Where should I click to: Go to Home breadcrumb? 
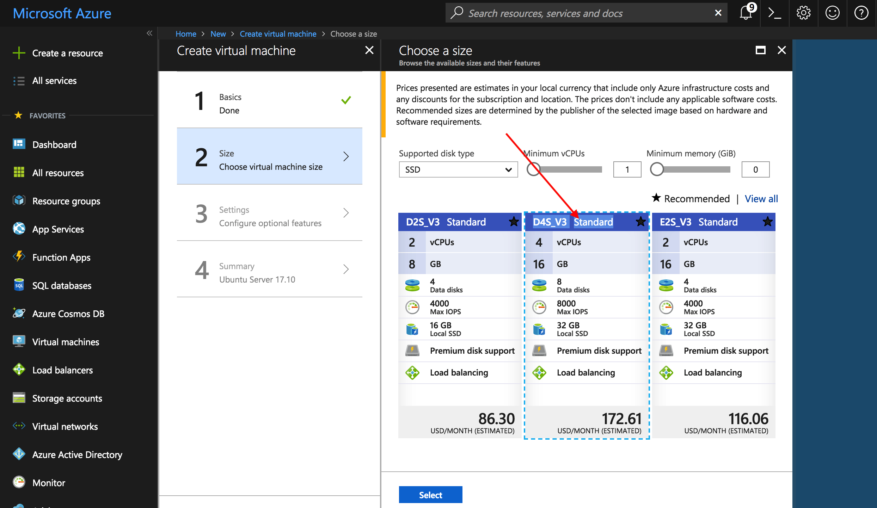pos(186,34)
